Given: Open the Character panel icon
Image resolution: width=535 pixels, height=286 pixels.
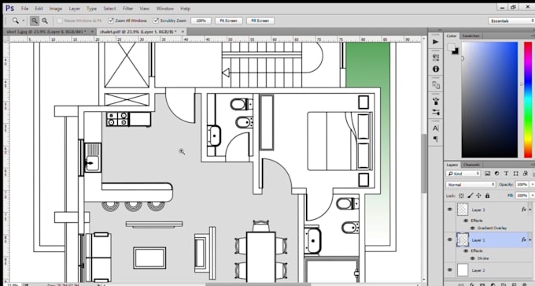Looking at the screenshot, I should click(436, 128).
